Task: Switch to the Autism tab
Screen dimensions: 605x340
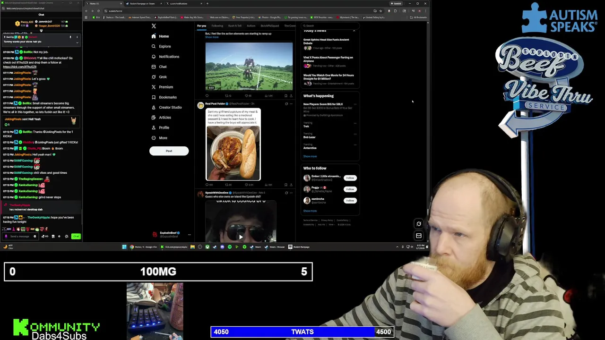Action: [x=251, y=26]
